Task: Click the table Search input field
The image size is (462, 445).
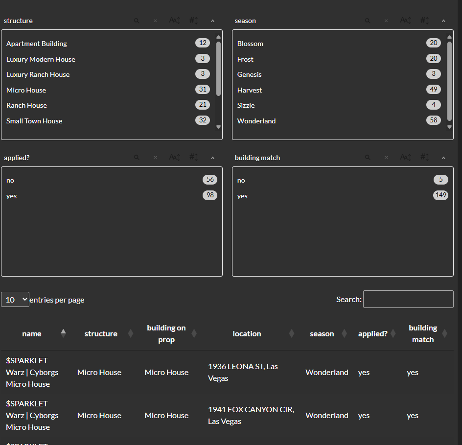Action: coord(408,299)
